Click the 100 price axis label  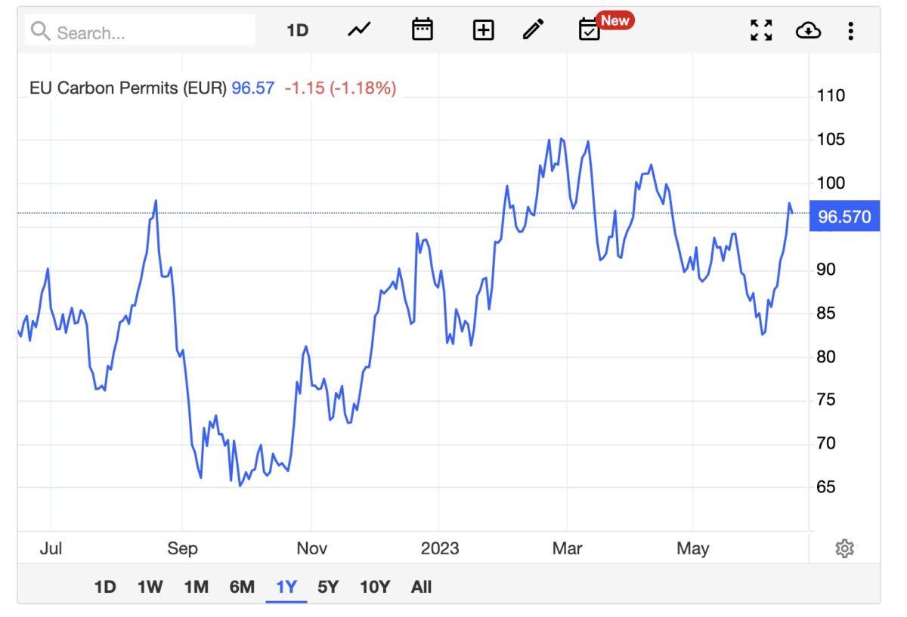pos(831,183)
